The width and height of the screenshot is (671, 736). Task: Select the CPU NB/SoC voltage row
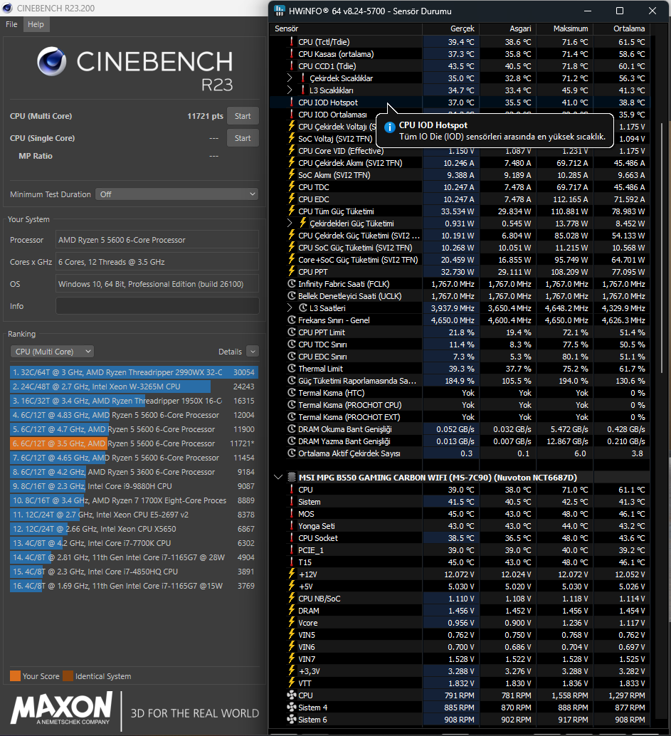point(461,599)
